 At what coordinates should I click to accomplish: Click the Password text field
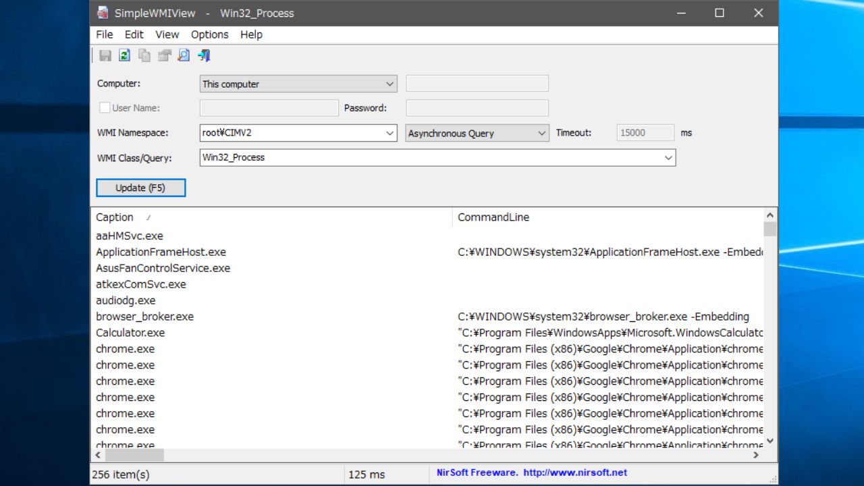pyautogui.click(x=477, y=108)
